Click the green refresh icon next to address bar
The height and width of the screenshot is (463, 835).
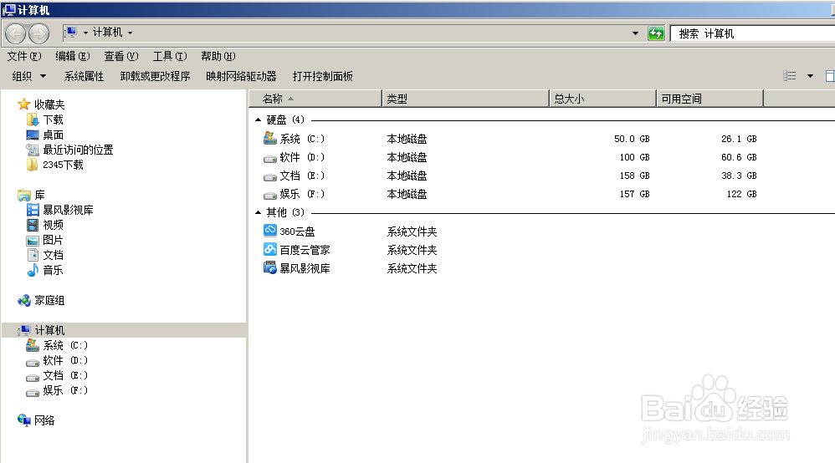[x=656, y=33]
